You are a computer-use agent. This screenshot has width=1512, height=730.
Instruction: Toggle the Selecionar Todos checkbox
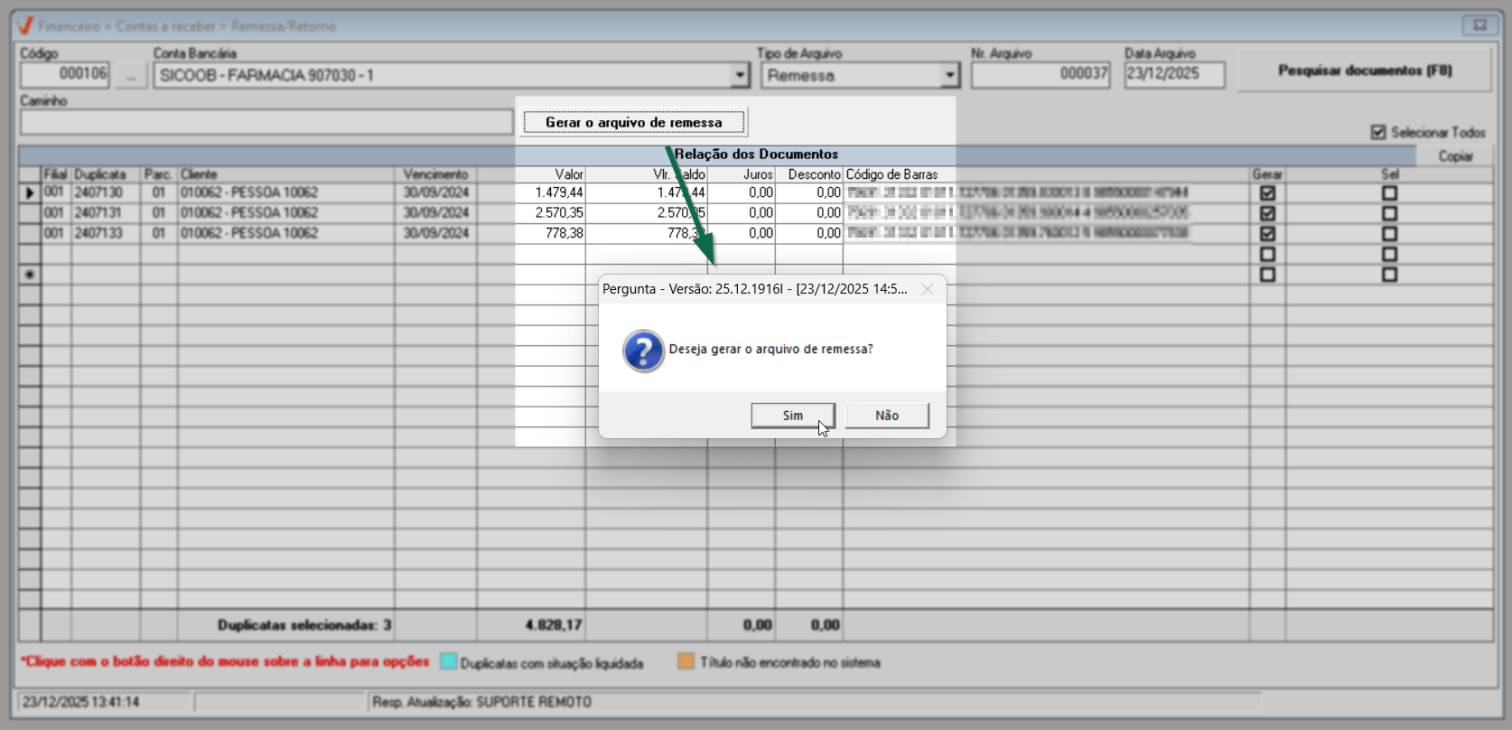point(1378,132)
